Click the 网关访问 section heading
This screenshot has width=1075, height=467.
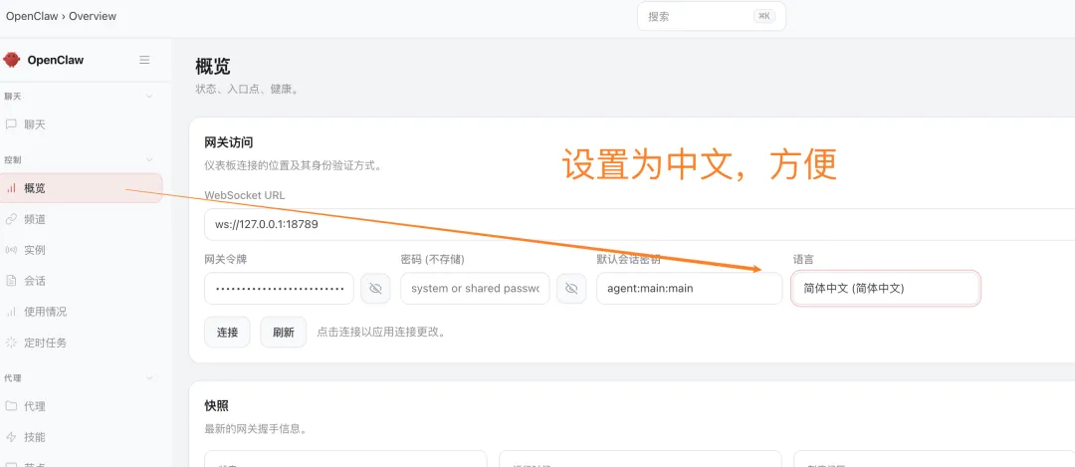pyautogui.click(x=229, y=142)
